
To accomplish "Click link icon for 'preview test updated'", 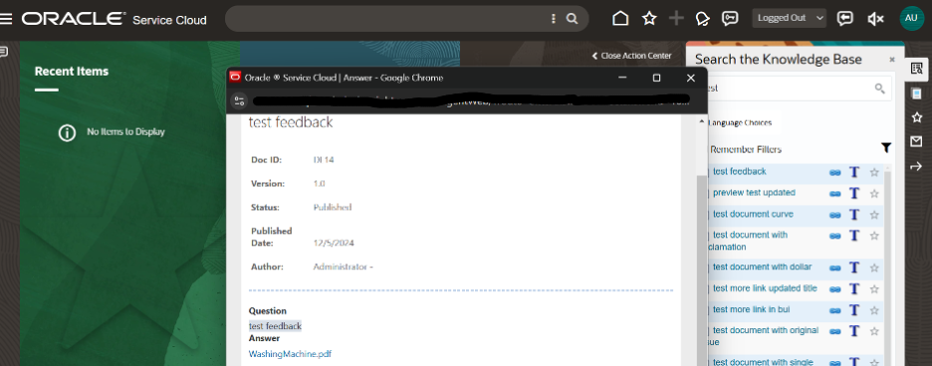I will pyautogui.click(x=835, y=194).
